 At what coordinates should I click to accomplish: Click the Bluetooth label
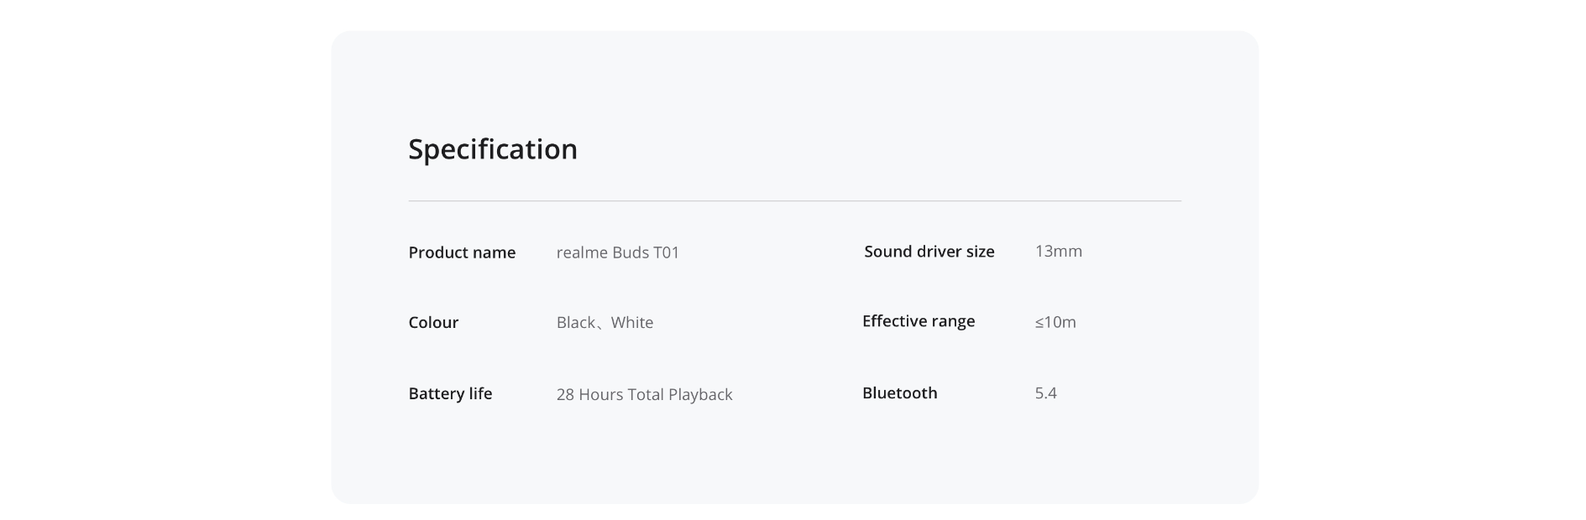pyautogui.click(x=899, y=393)
